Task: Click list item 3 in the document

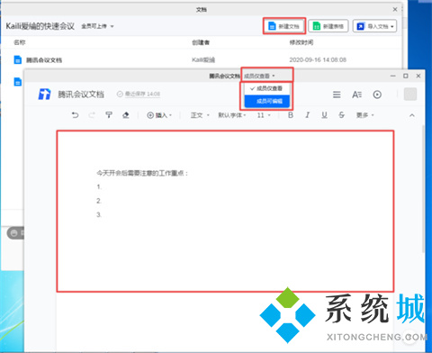Action: coord(99,214)
